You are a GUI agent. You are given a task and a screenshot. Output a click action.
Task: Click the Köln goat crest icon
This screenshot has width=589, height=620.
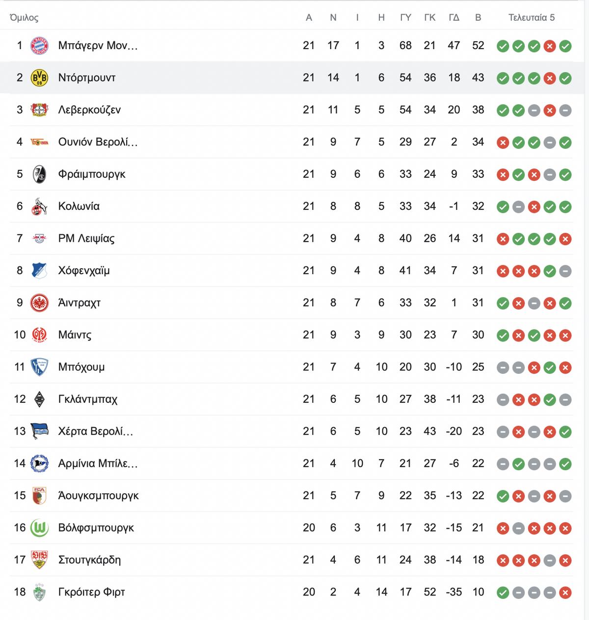pos(39,206)
